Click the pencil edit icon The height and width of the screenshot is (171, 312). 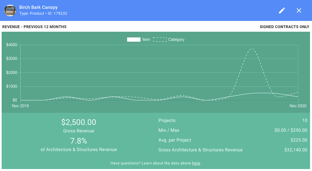click(282, 10)
